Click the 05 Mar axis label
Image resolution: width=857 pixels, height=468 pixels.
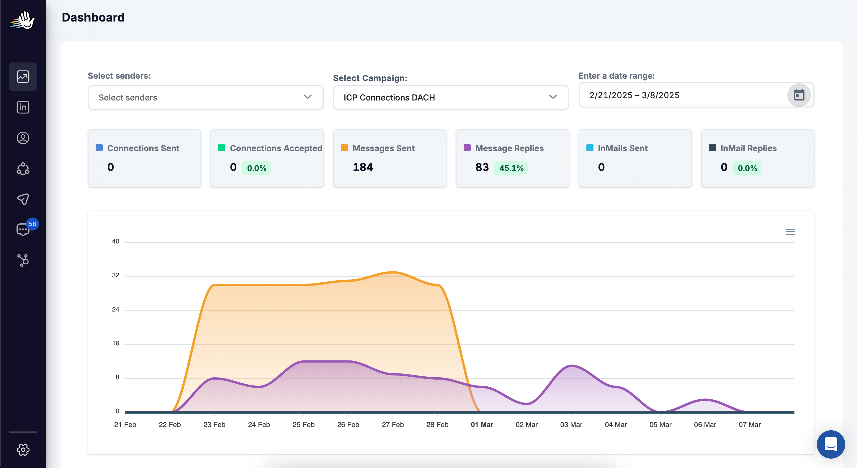pos(660,424)
